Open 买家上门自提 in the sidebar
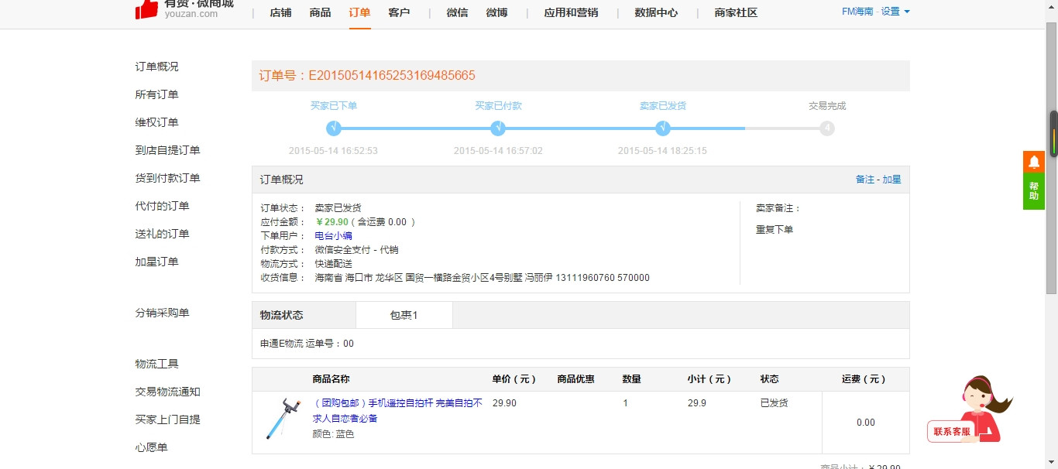1058x469 pixels. (x=167, y=419)
